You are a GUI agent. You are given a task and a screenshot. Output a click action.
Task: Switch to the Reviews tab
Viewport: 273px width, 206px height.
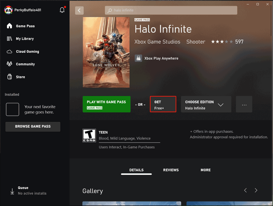(171, 170)
